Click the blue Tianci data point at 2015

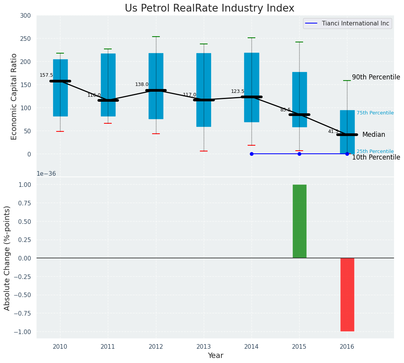point(299,154)
